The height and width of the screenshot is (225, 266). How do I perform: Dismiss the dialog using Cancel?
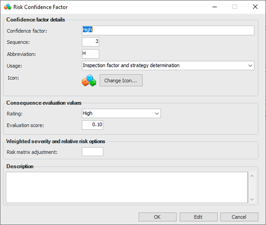pyautogui.click(x=239, y=217)
